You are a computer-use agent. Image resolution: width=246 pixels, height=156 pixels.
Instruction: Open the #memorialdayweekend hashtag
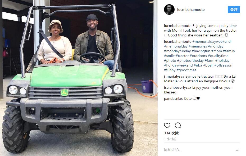click(x=211, y=41)
